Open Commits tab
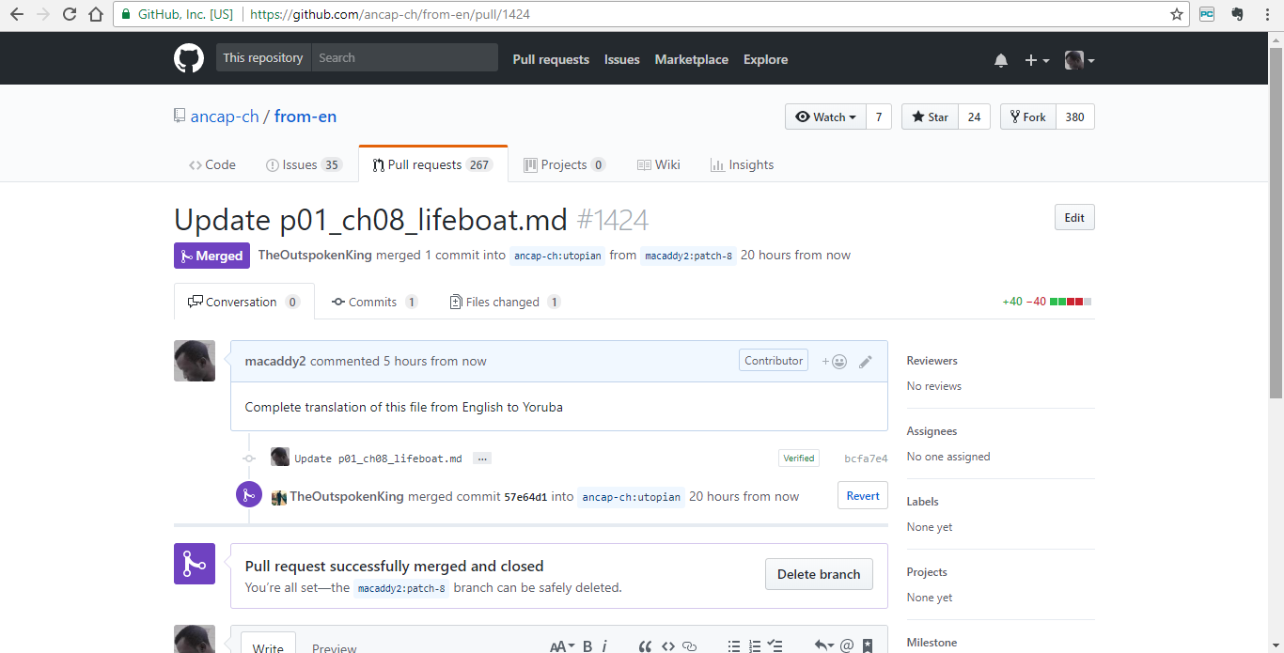The height and width of the screenshot is (653, 1284). click(374, 302)
